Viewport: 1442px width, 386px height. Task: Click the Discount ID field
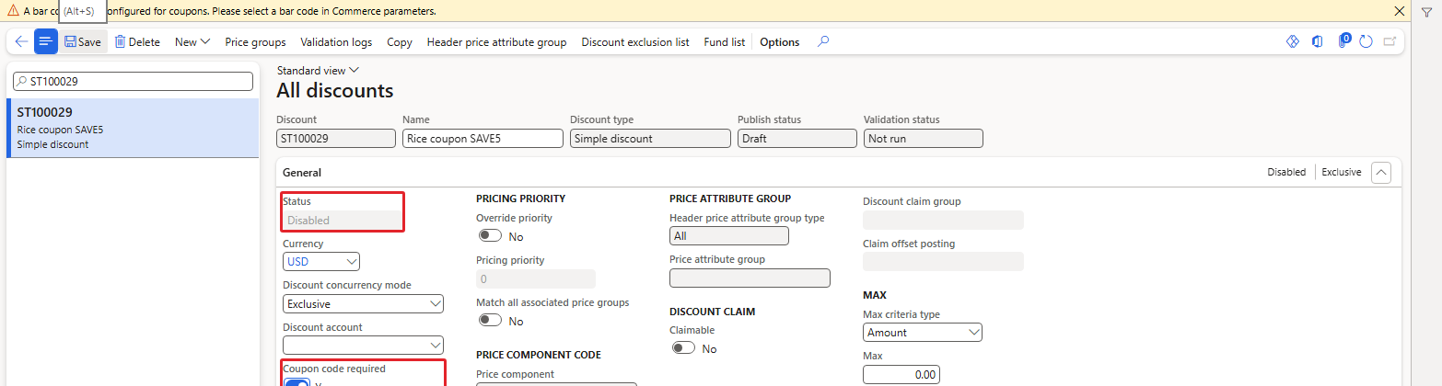(x=335, y=139)
